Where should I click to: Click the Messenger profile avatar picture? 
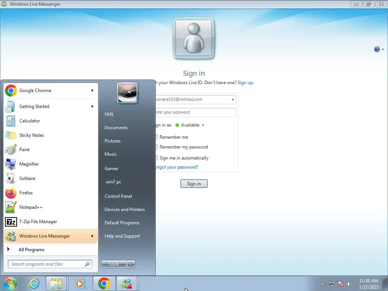pos(194,38)
